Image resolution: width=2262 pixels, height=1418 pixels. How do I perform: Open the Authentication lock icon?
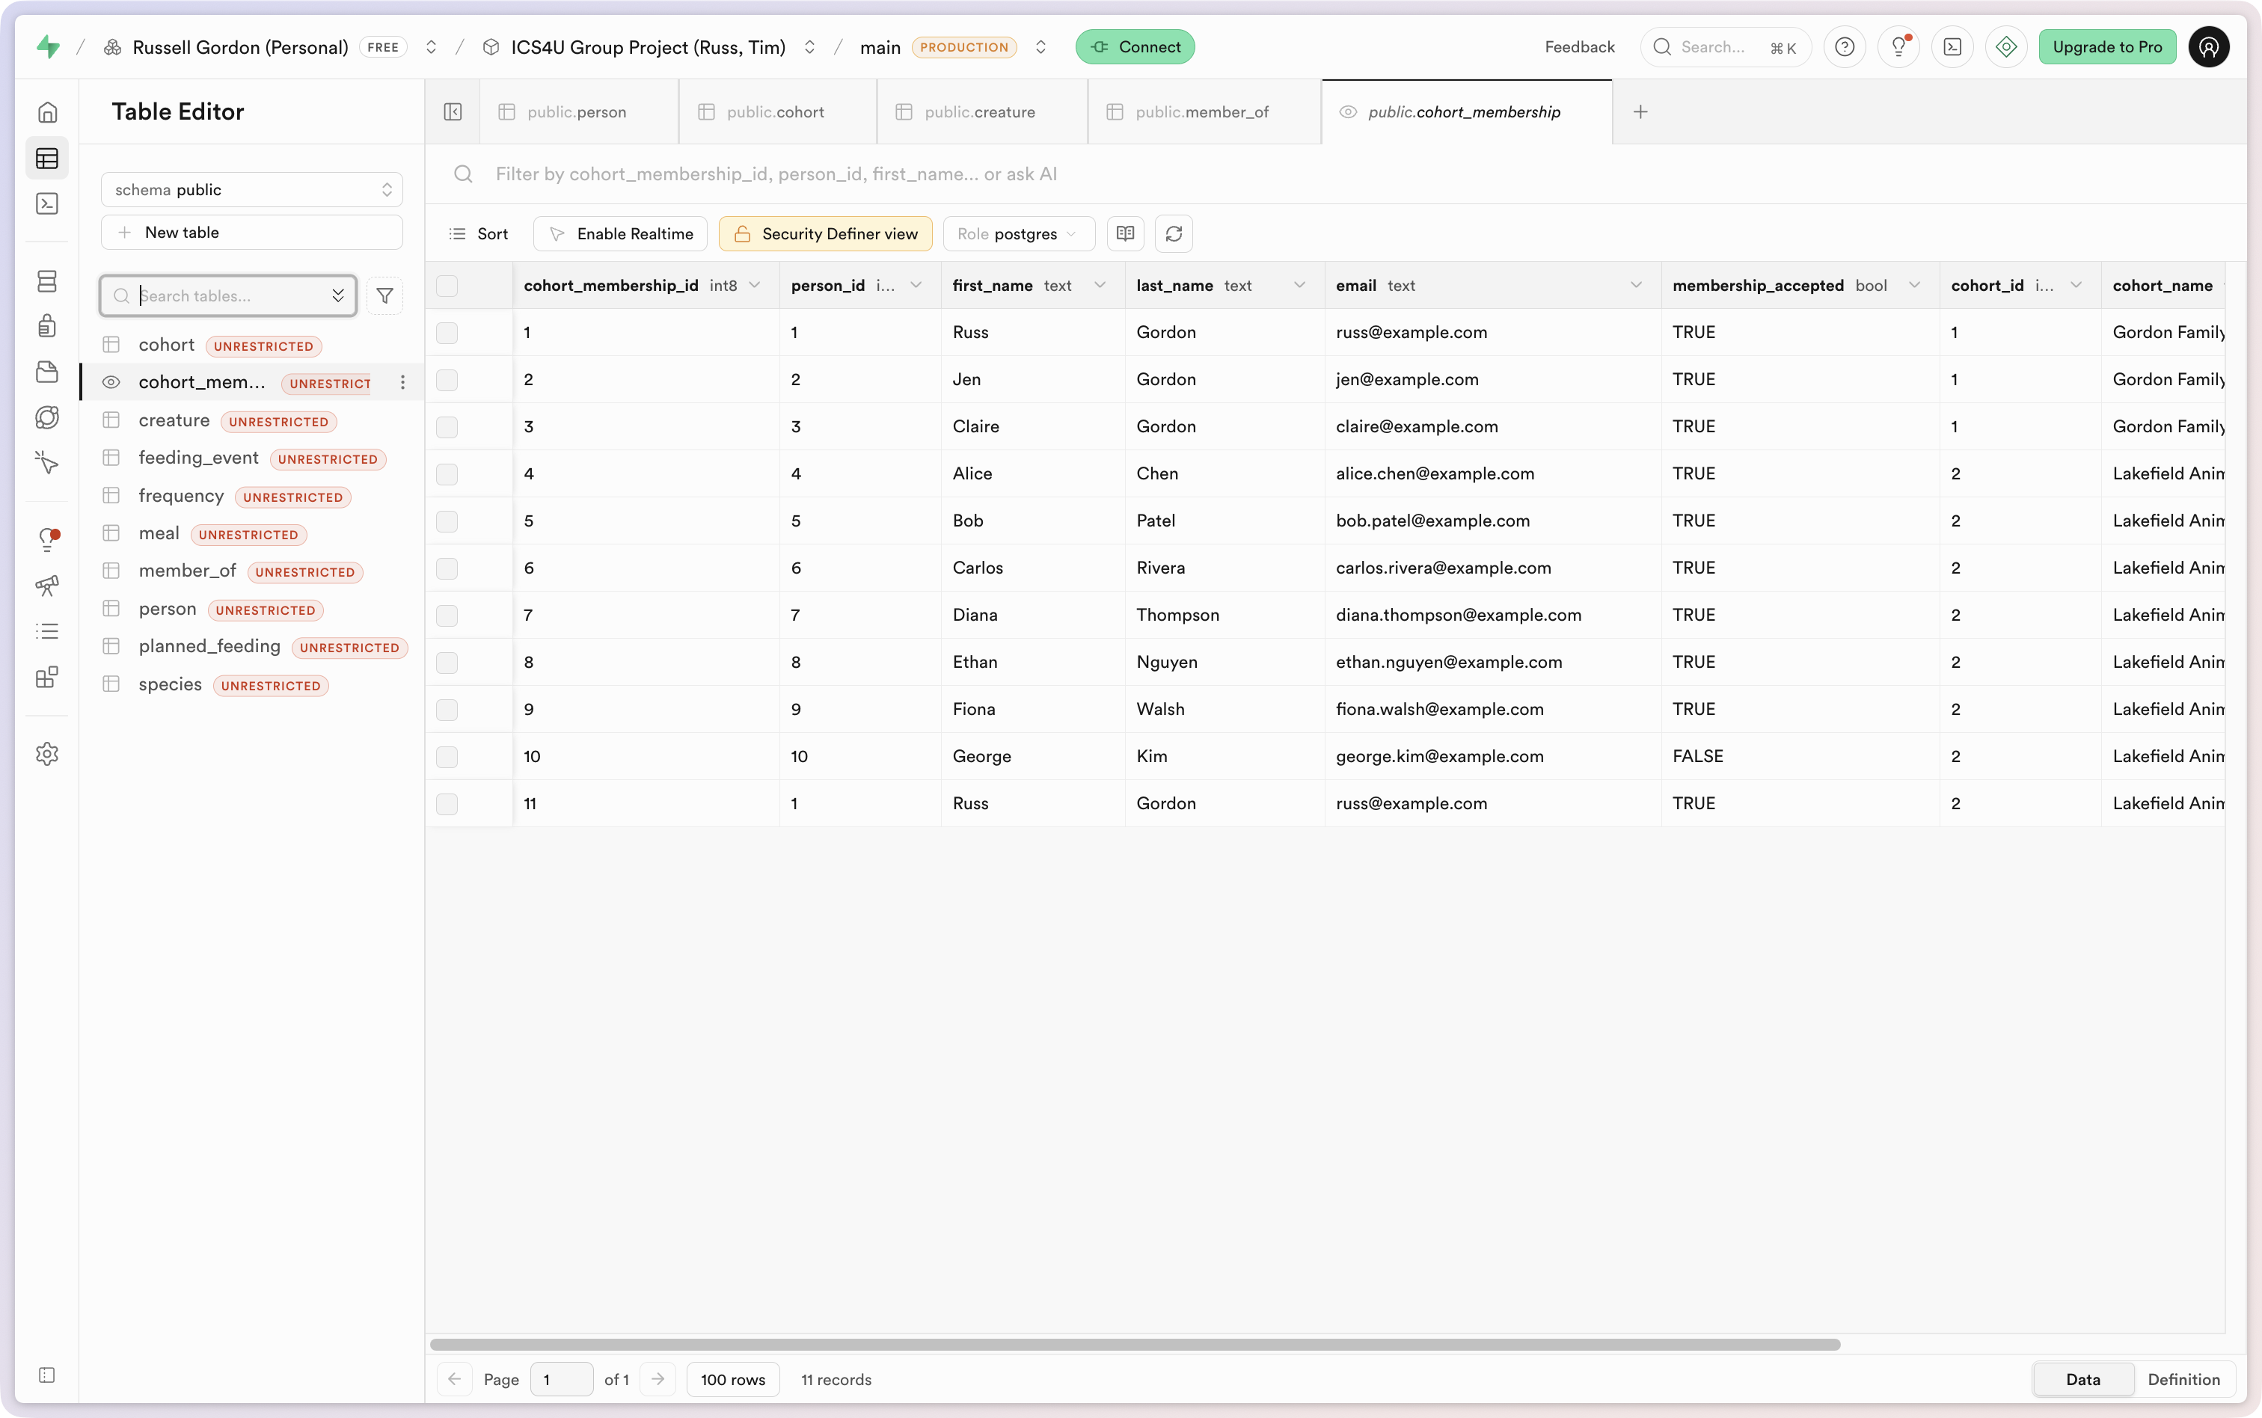(x=47, y=325)
